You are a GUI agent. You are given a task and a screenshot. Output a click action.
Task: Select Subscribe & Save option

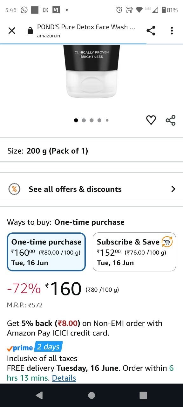click(x=134, y=252)
